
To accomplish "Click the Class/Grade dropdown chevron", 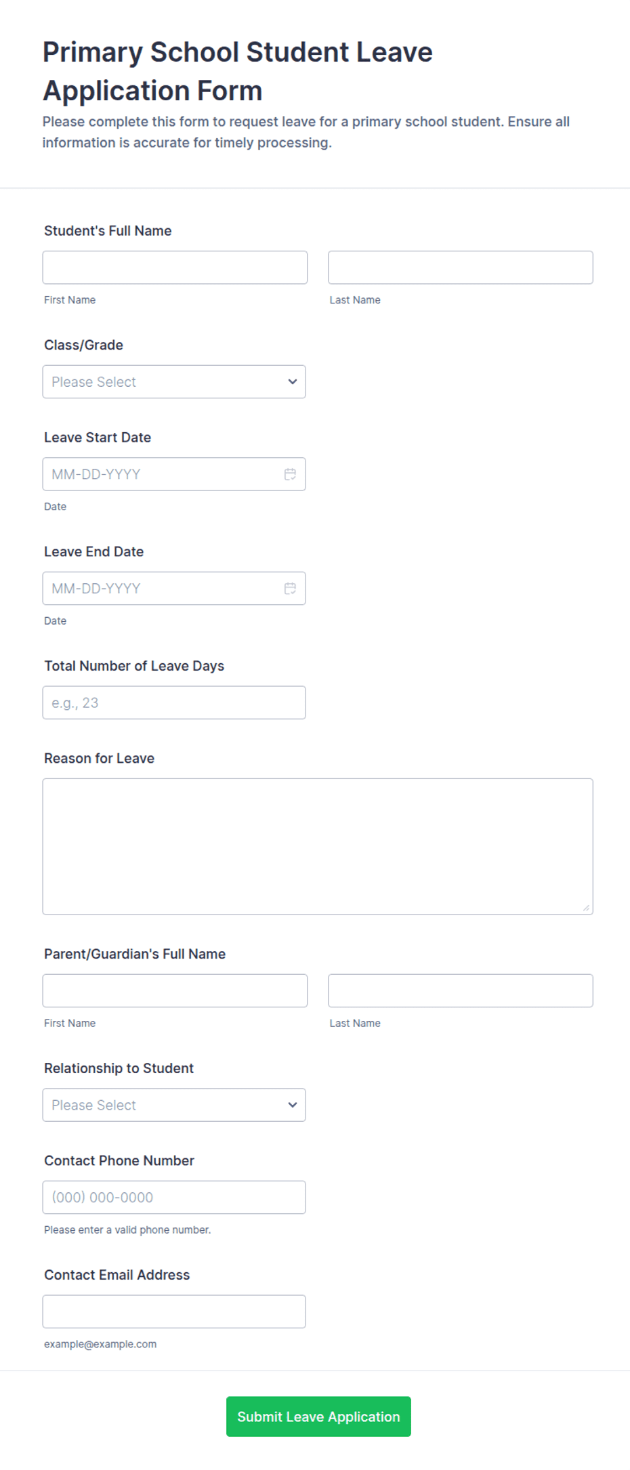I will pos(293,381).
